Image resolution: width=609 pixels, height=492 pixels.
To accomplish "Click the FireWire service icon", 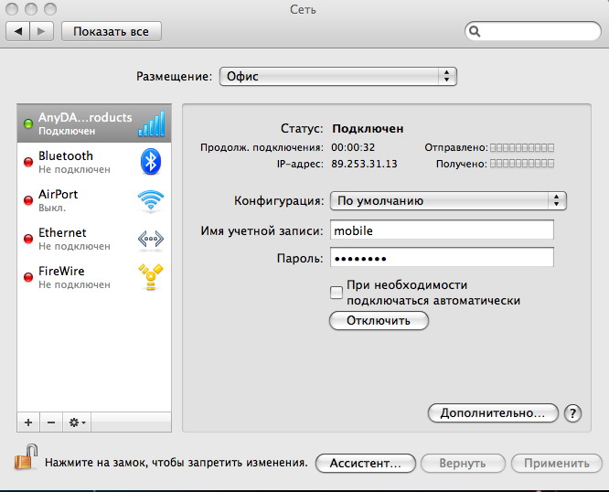I will pos(150,277).
